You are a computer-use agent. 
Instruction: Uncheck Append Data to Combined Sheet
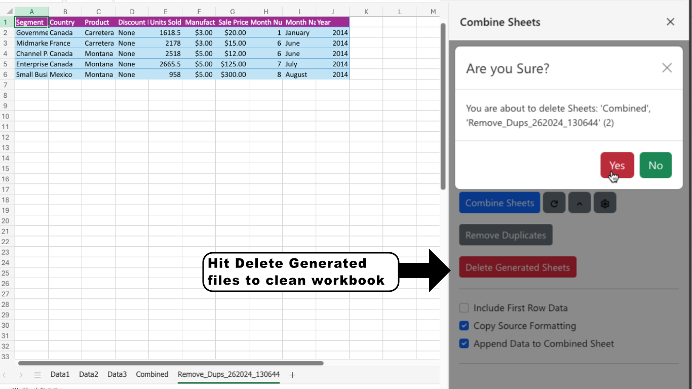[x=464, y=343]
